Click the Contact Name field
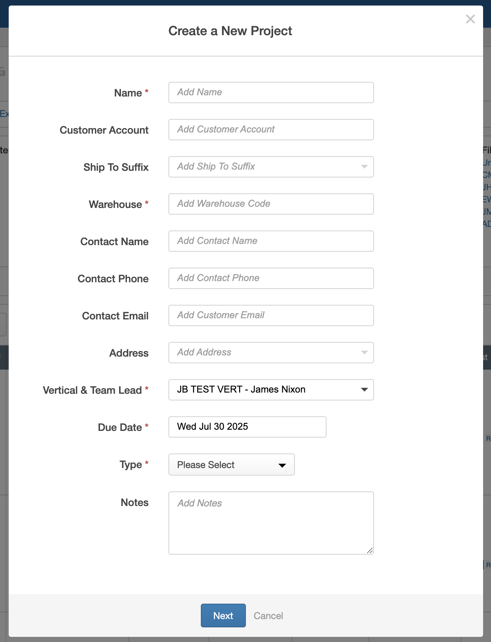Viewport: 491px width, 642px height. pyautogui.click(x=271, y=241)
